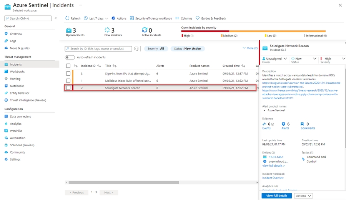Image resolution: width=346 pixels, height=200 pixels.
Task: Click the Alerts shield icon
Action: click(283, 124)
